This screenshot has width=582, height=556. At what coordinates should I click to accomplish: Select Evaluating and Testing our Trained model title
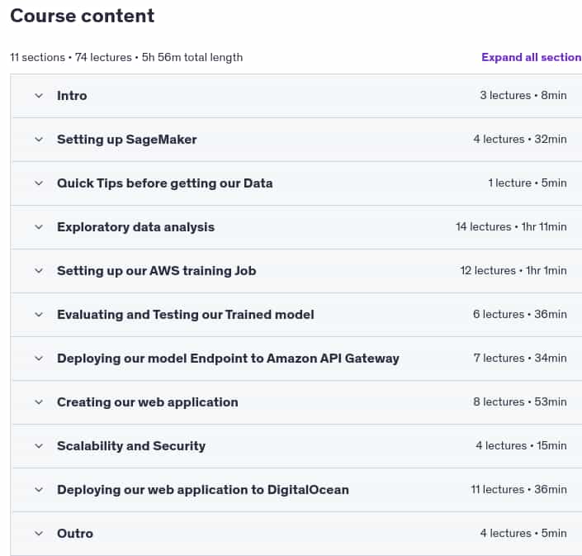pyautogui.click(x=186, y=315)
